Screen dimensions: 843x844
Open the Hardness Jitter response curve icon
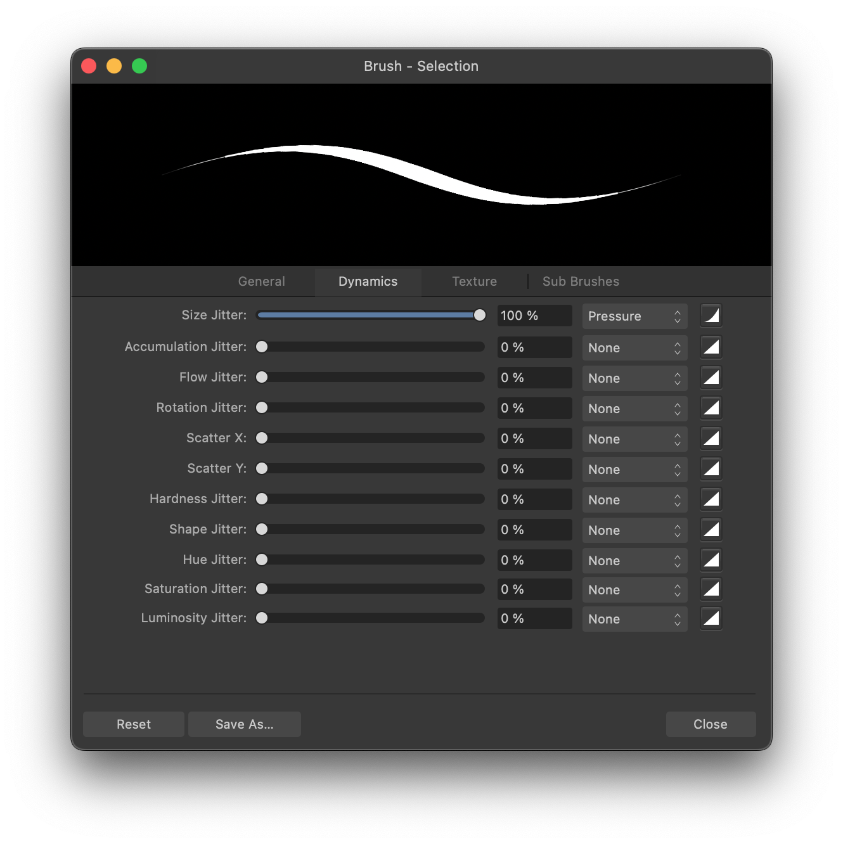click(x=711, y=499)
